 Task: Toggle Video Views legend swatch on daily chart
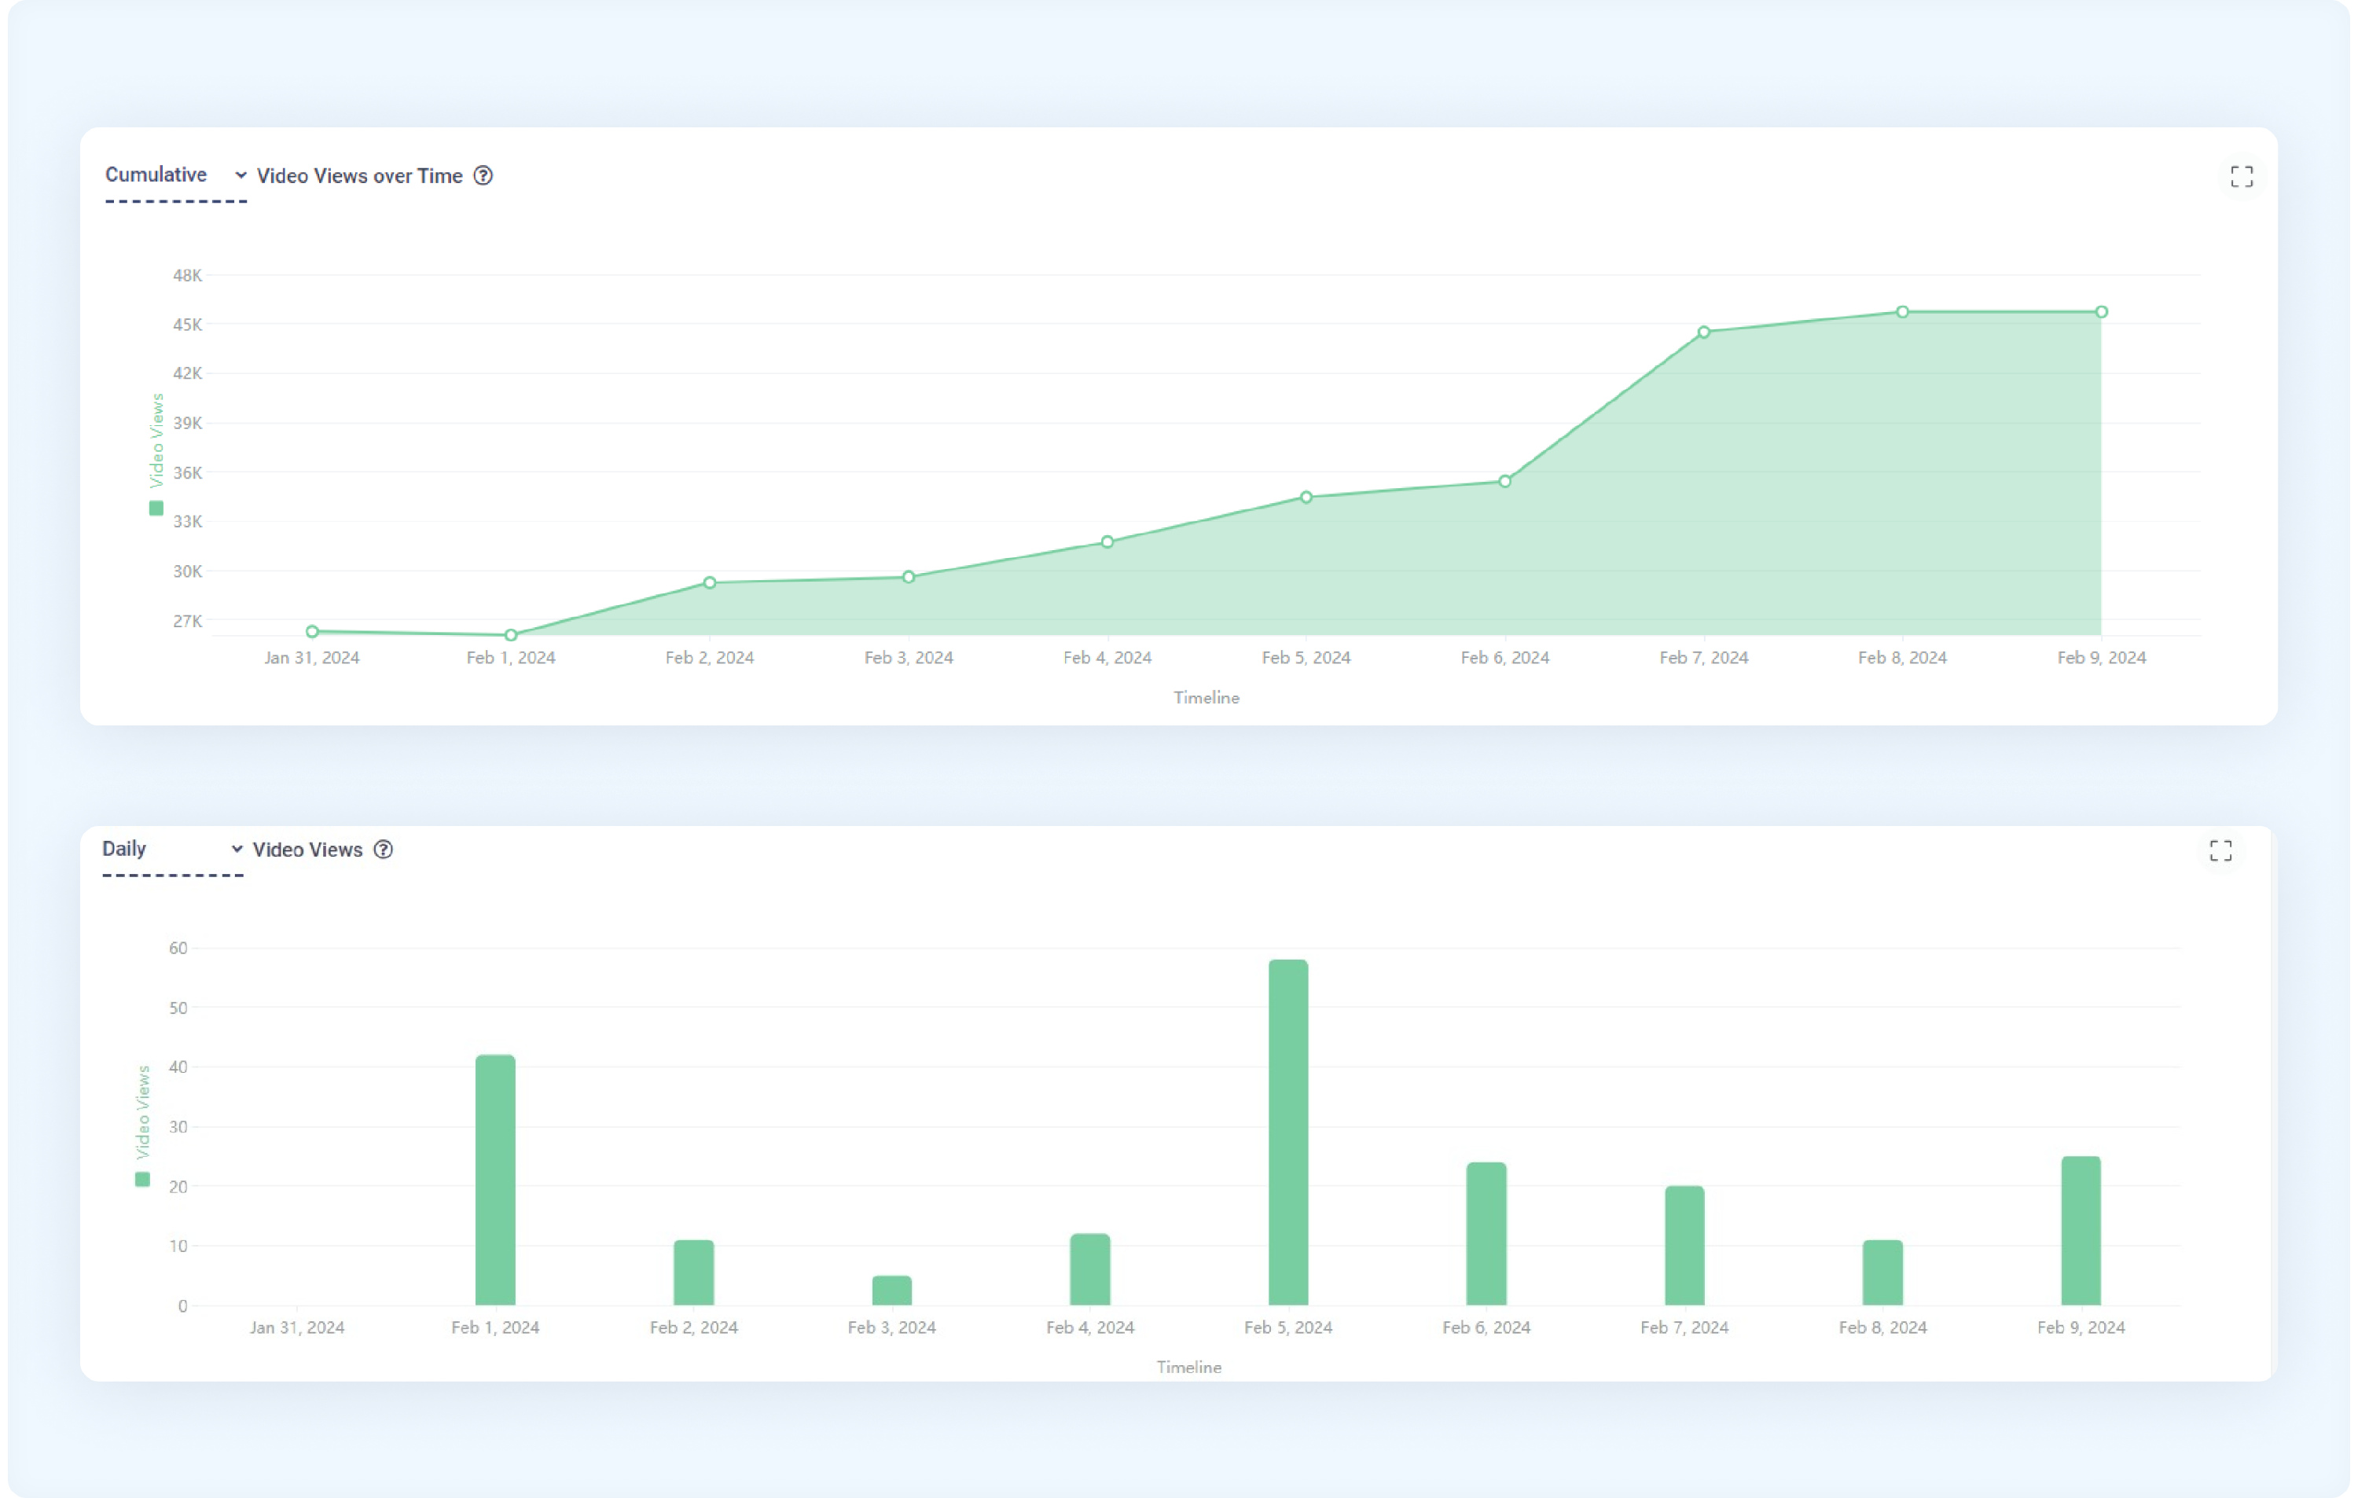pos(143,1179)
